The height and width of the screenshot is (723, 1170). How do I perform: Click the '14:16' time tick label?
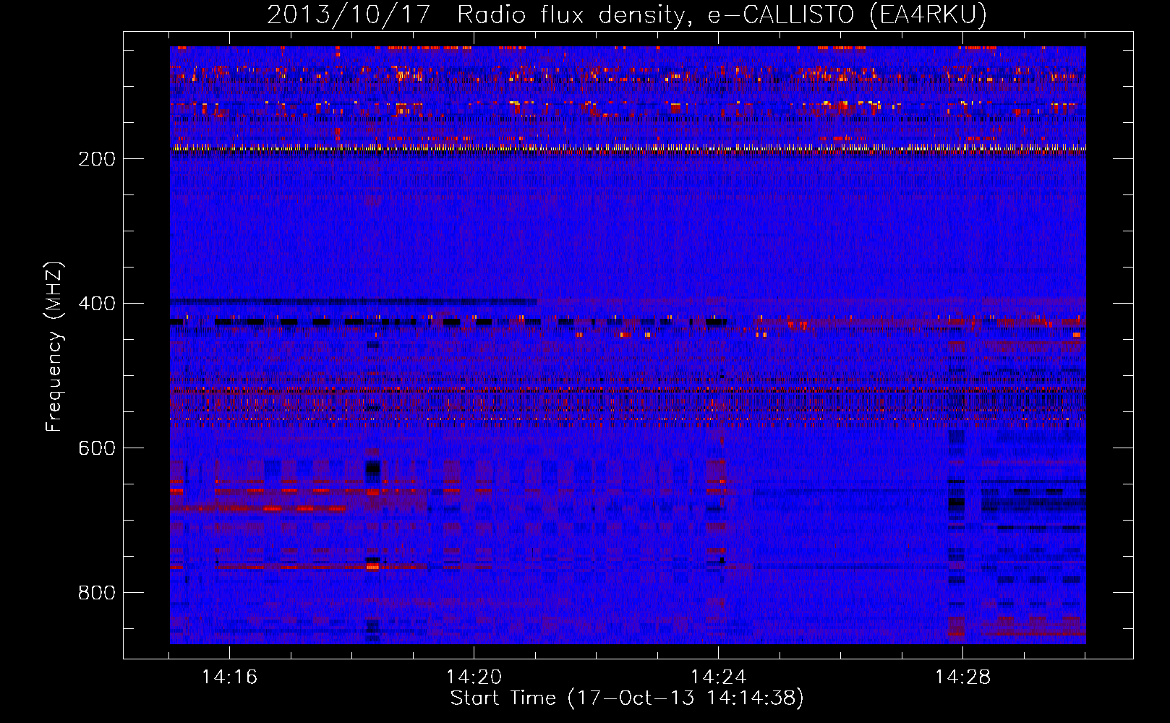point(229,677)
